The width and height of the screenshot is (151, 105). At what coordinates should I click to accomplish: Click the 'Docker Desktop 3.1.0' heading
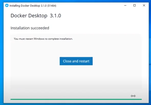(x=36, y=16)
